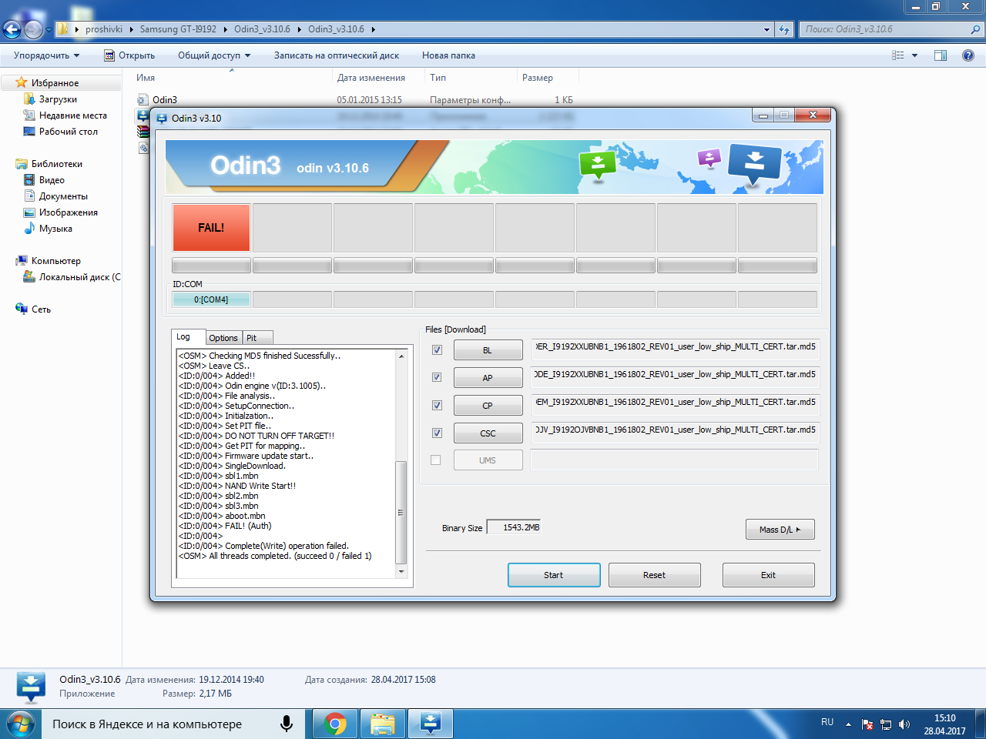The image size is (986, 739).
Task: Activate the microphone voice search icon
Action: tap(287, 724)
